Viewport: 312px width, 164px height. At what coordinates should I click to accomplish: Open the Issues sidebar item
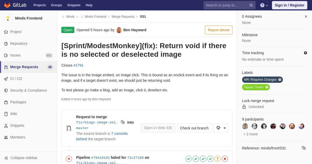pos(29,55)
